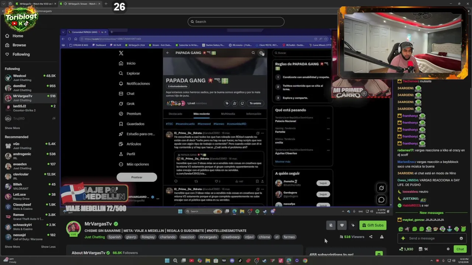Open TikTok from the bottom taskbar
Screen dimensions: 472x265
point(240,261)
